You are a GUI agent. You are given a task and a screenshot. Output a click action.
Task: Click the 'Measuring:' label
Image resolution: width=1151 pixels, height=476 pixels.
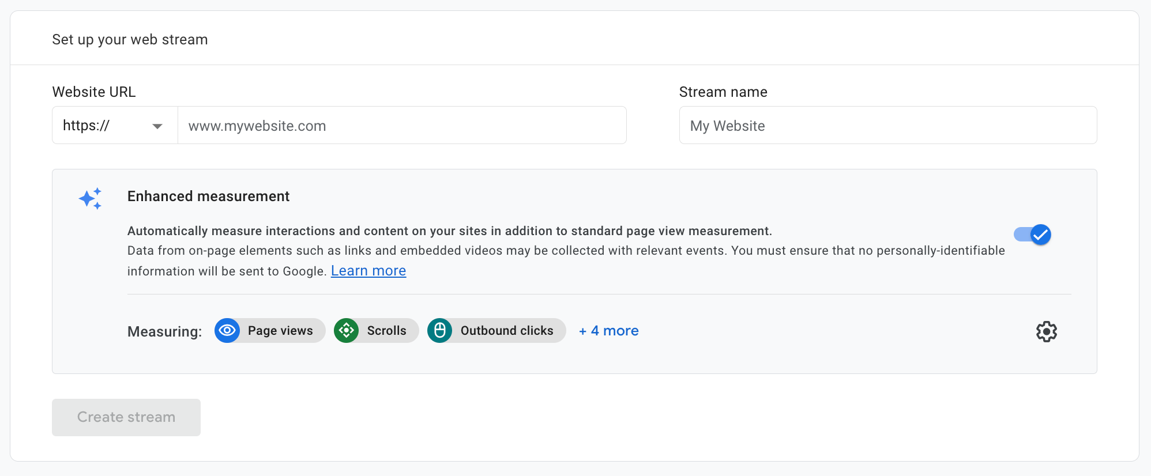click(164, 332)
